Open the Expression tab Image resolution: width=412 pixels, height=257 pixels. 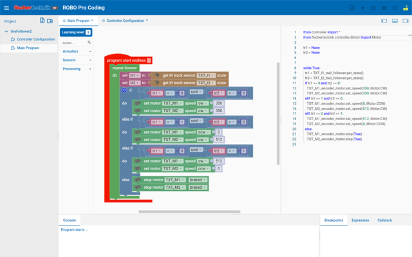(360, 220)
